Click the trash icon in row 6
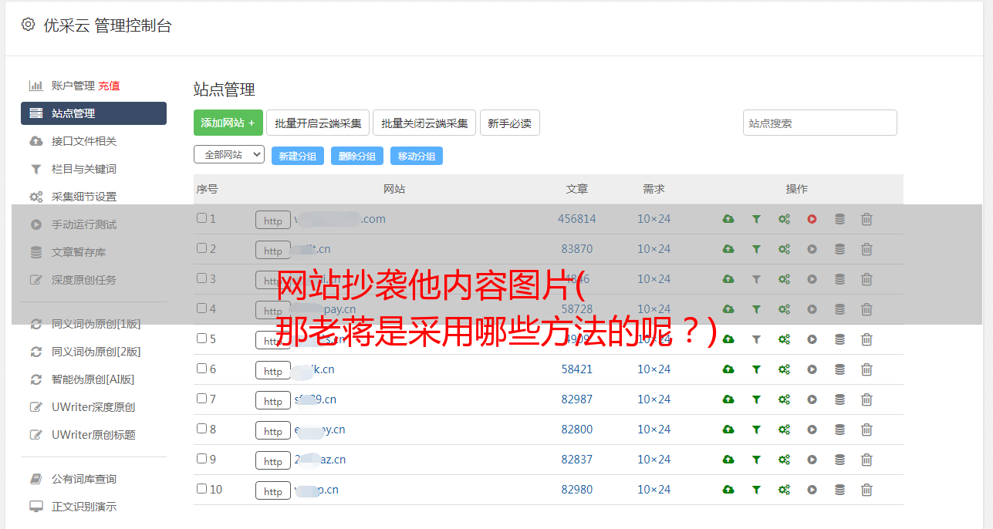993x529 pixels. 866,369
